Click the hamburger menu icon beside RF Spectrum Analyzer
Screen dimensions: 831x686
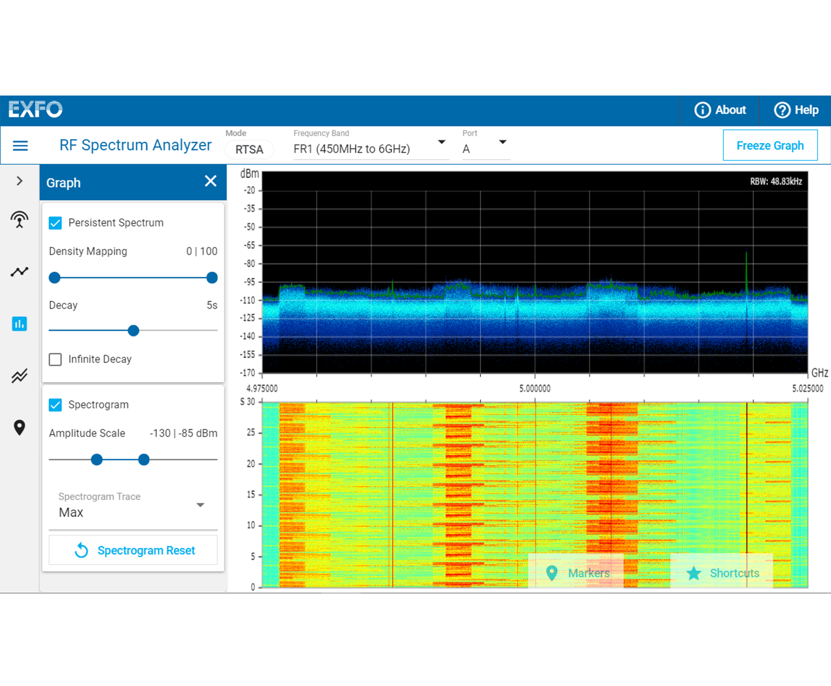pos(20,145)
